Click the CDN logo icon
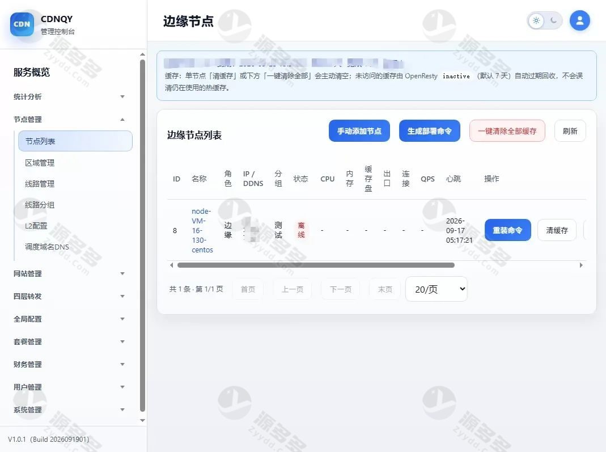 [x=22, y=24]
